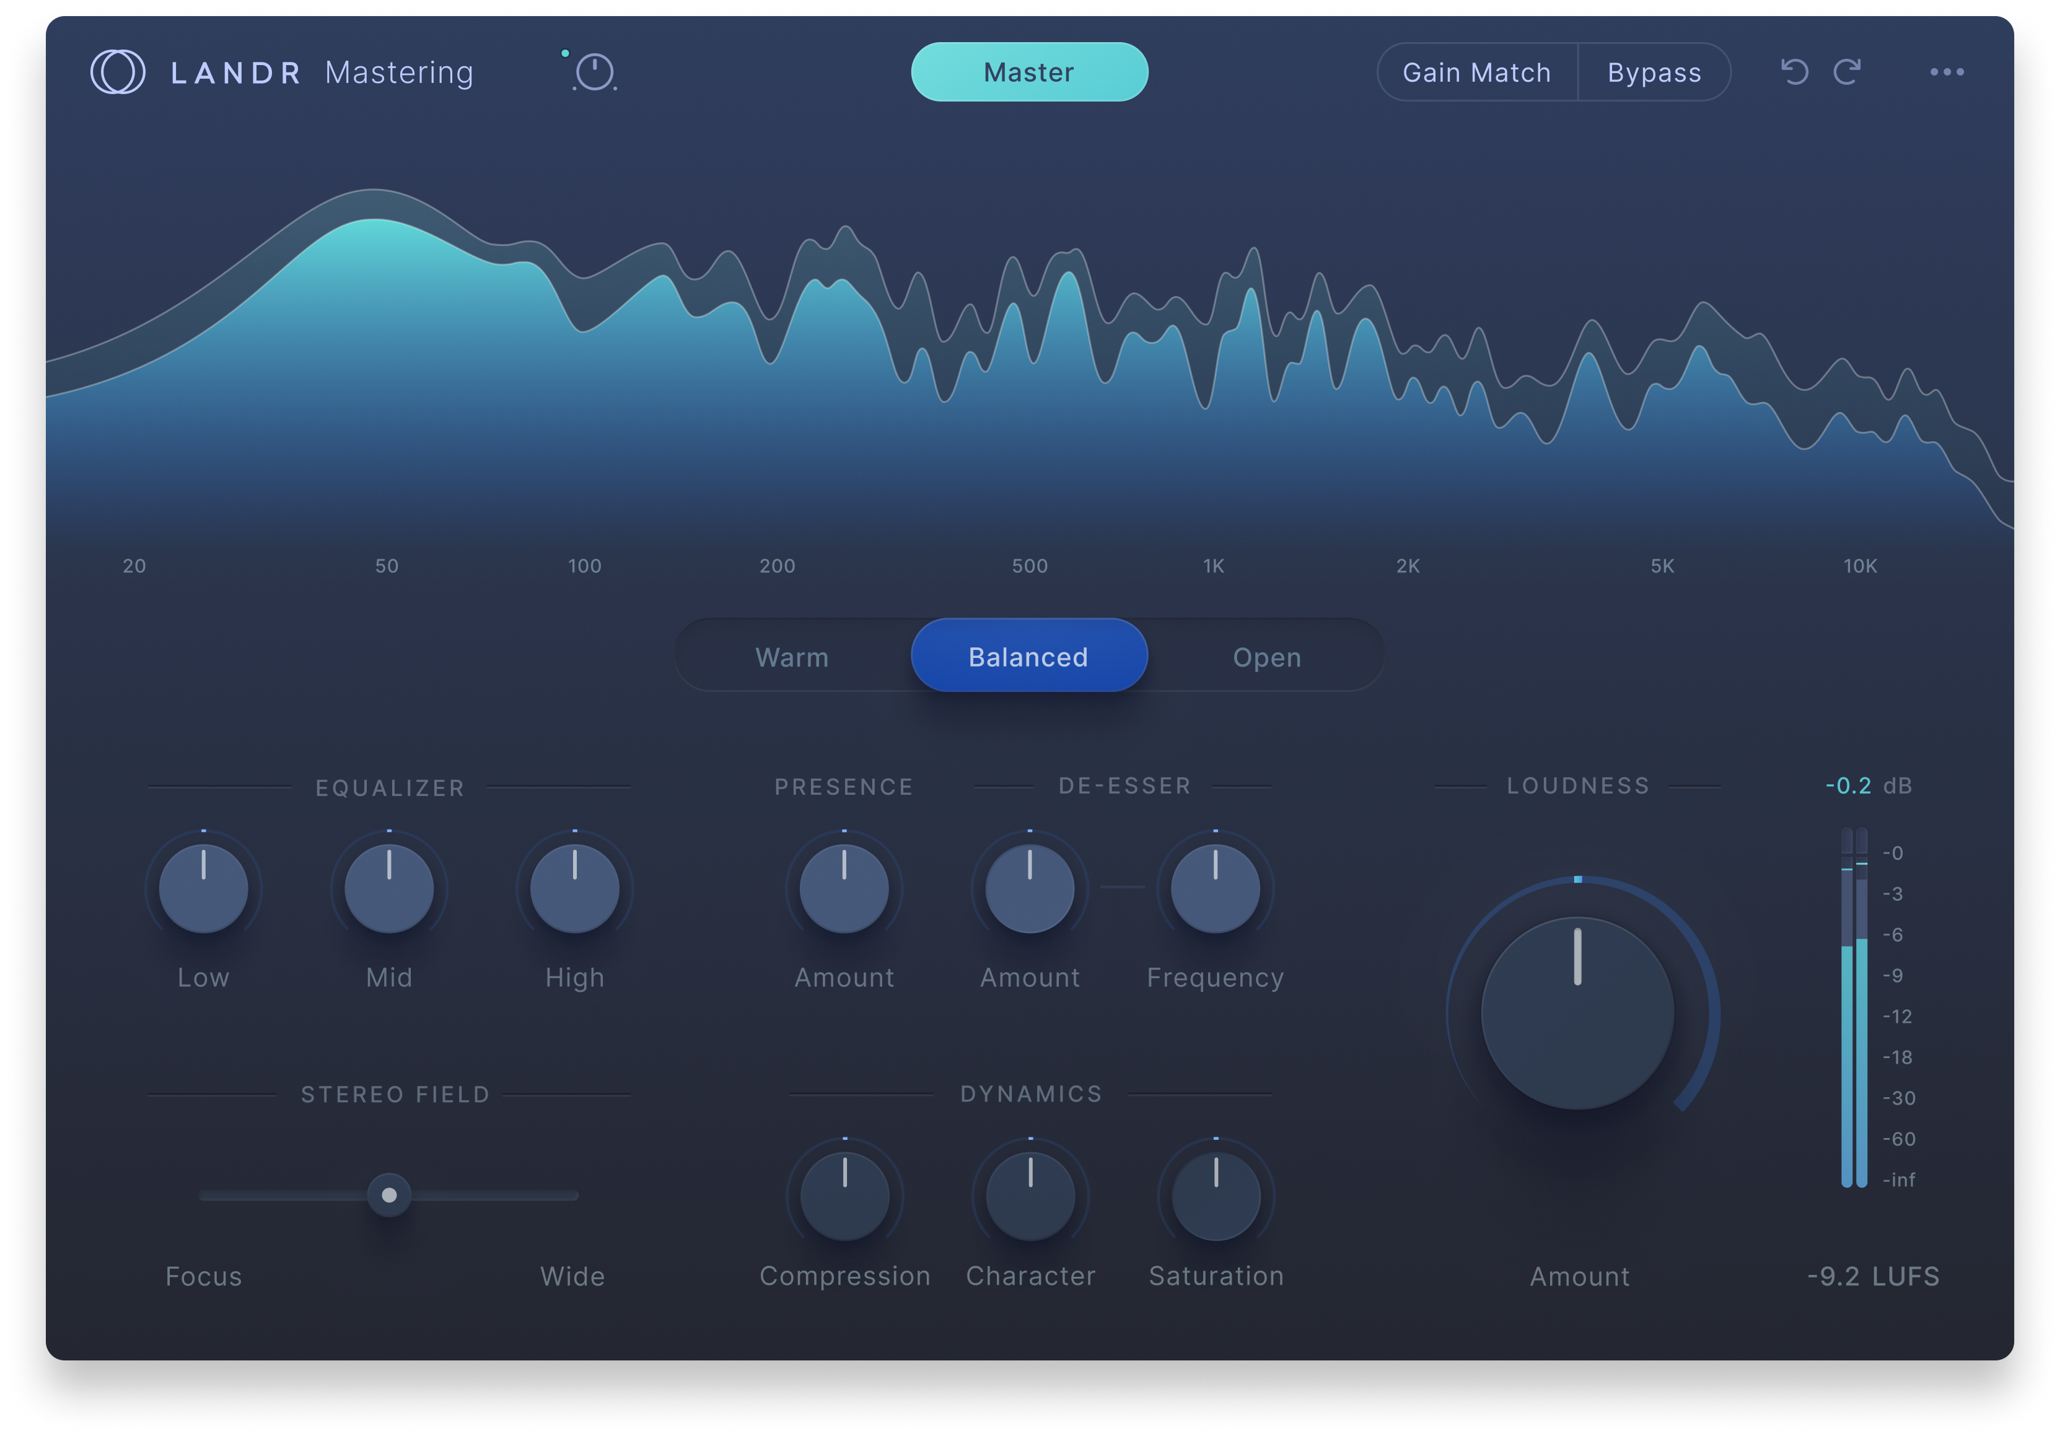Click the Equalizer Low knob
The image size is (2060, 1436).
point(204,888)
